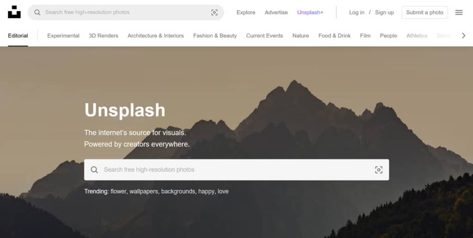Click trending term happy
This screenshot has width=473, height=238.
pos(206,192)
